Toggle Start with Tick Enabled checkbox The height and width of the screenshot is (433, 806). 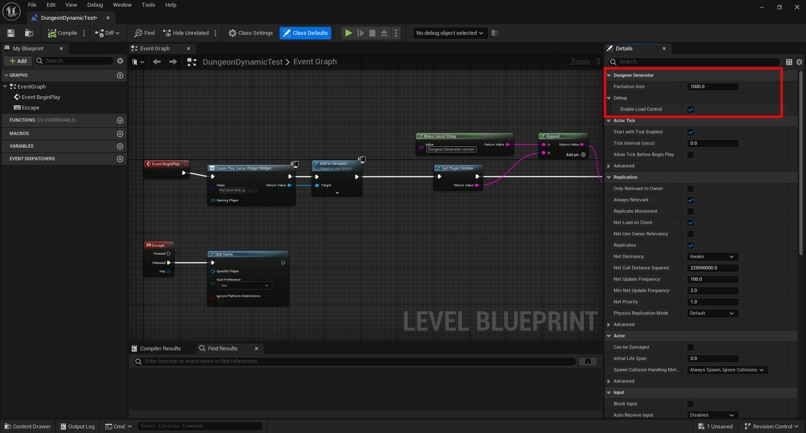click(x=691, y=132)
